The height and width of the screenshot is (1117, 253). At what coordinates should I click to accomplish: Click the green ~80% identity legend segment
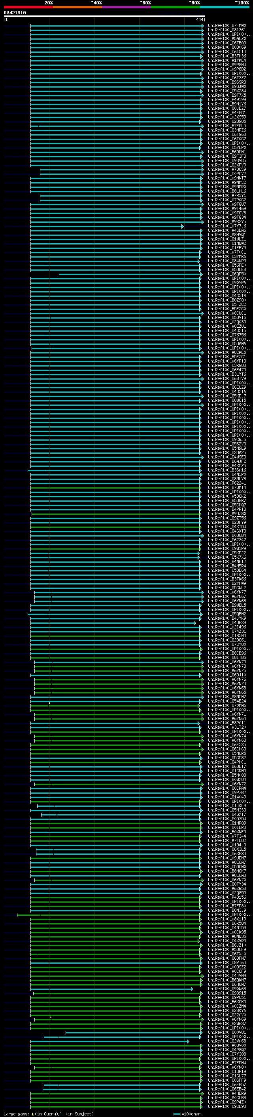(x=175, y=7)
